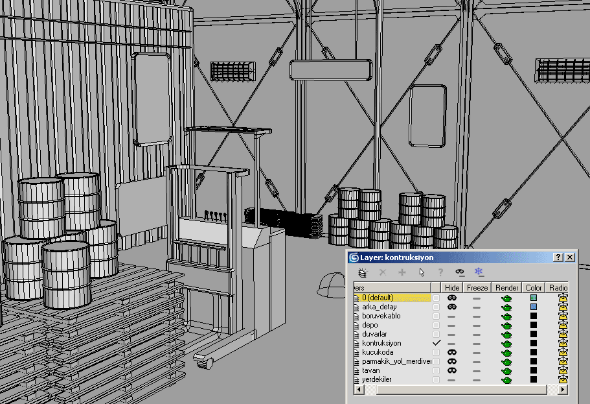This screenshot has width=590, height=404.
Task: Click the Freeze/Unfreeze All Layers snowflake icon
Action: tap(479, 272)
